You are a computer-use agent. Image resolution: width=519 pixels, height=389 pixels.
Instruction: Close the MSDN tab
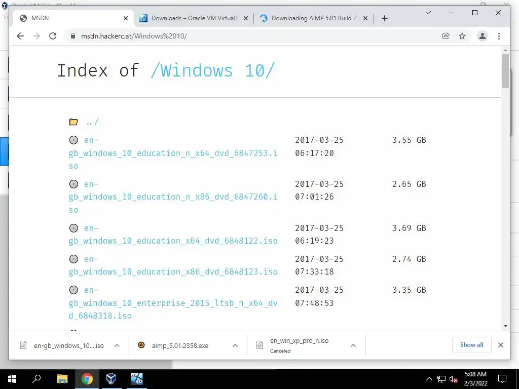click(x=126, y=18)
